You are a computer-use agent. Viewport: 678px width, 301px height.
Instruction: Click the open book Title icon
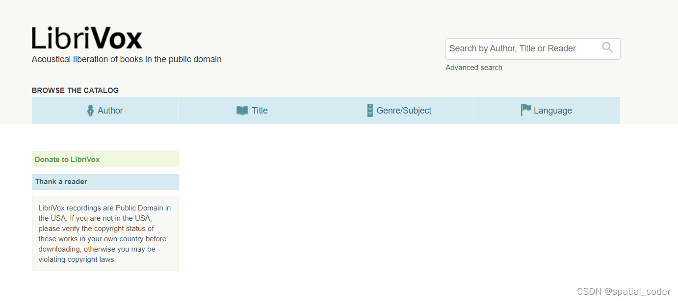pyautogui.click(x=242, y=111)
